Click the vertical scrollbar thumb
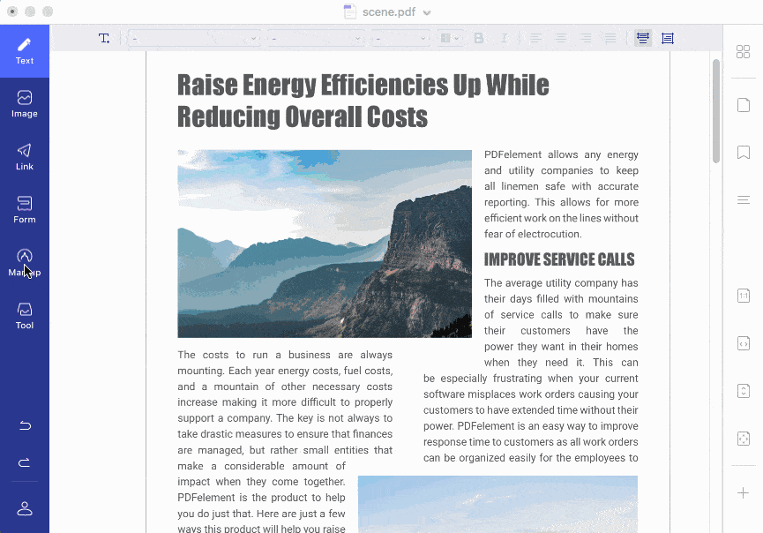 point(716,110)
